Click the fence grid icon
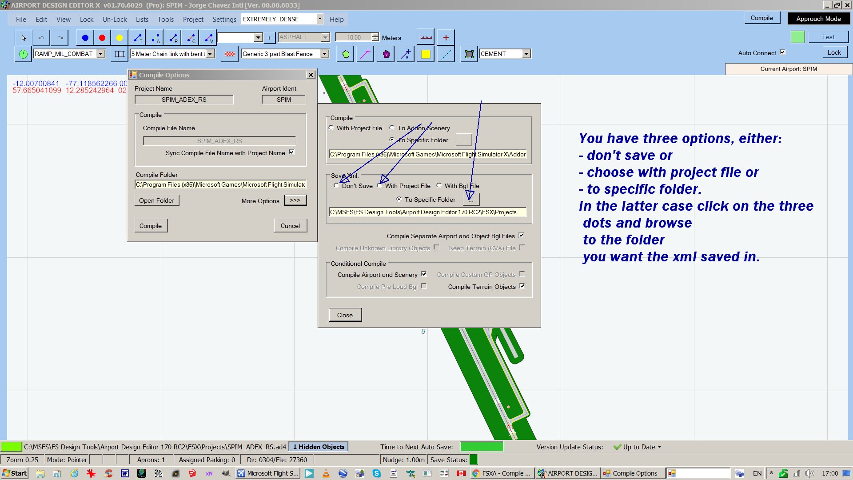 (120, 54)
